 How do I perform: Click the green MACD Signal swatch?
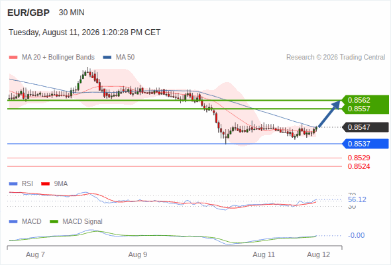(54, 222)
